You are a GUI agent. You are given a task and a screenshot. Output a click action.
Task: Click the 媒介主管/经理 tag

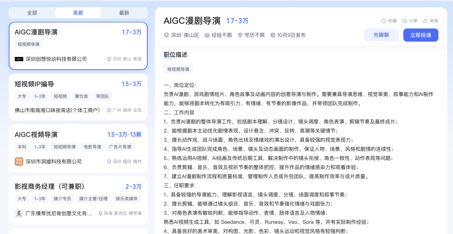[94, 199]
